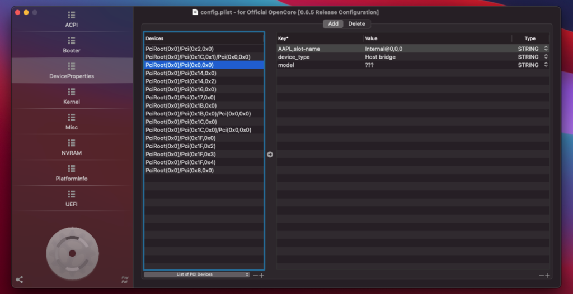Go to the Misc section
The height and width of the screenshot is (294, 573).
[72, 122]
